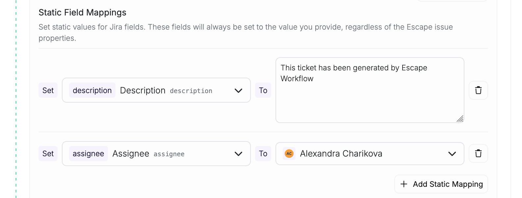
Task: Click the Set label before the Assignee mapping
Action: tap(48, 153)
